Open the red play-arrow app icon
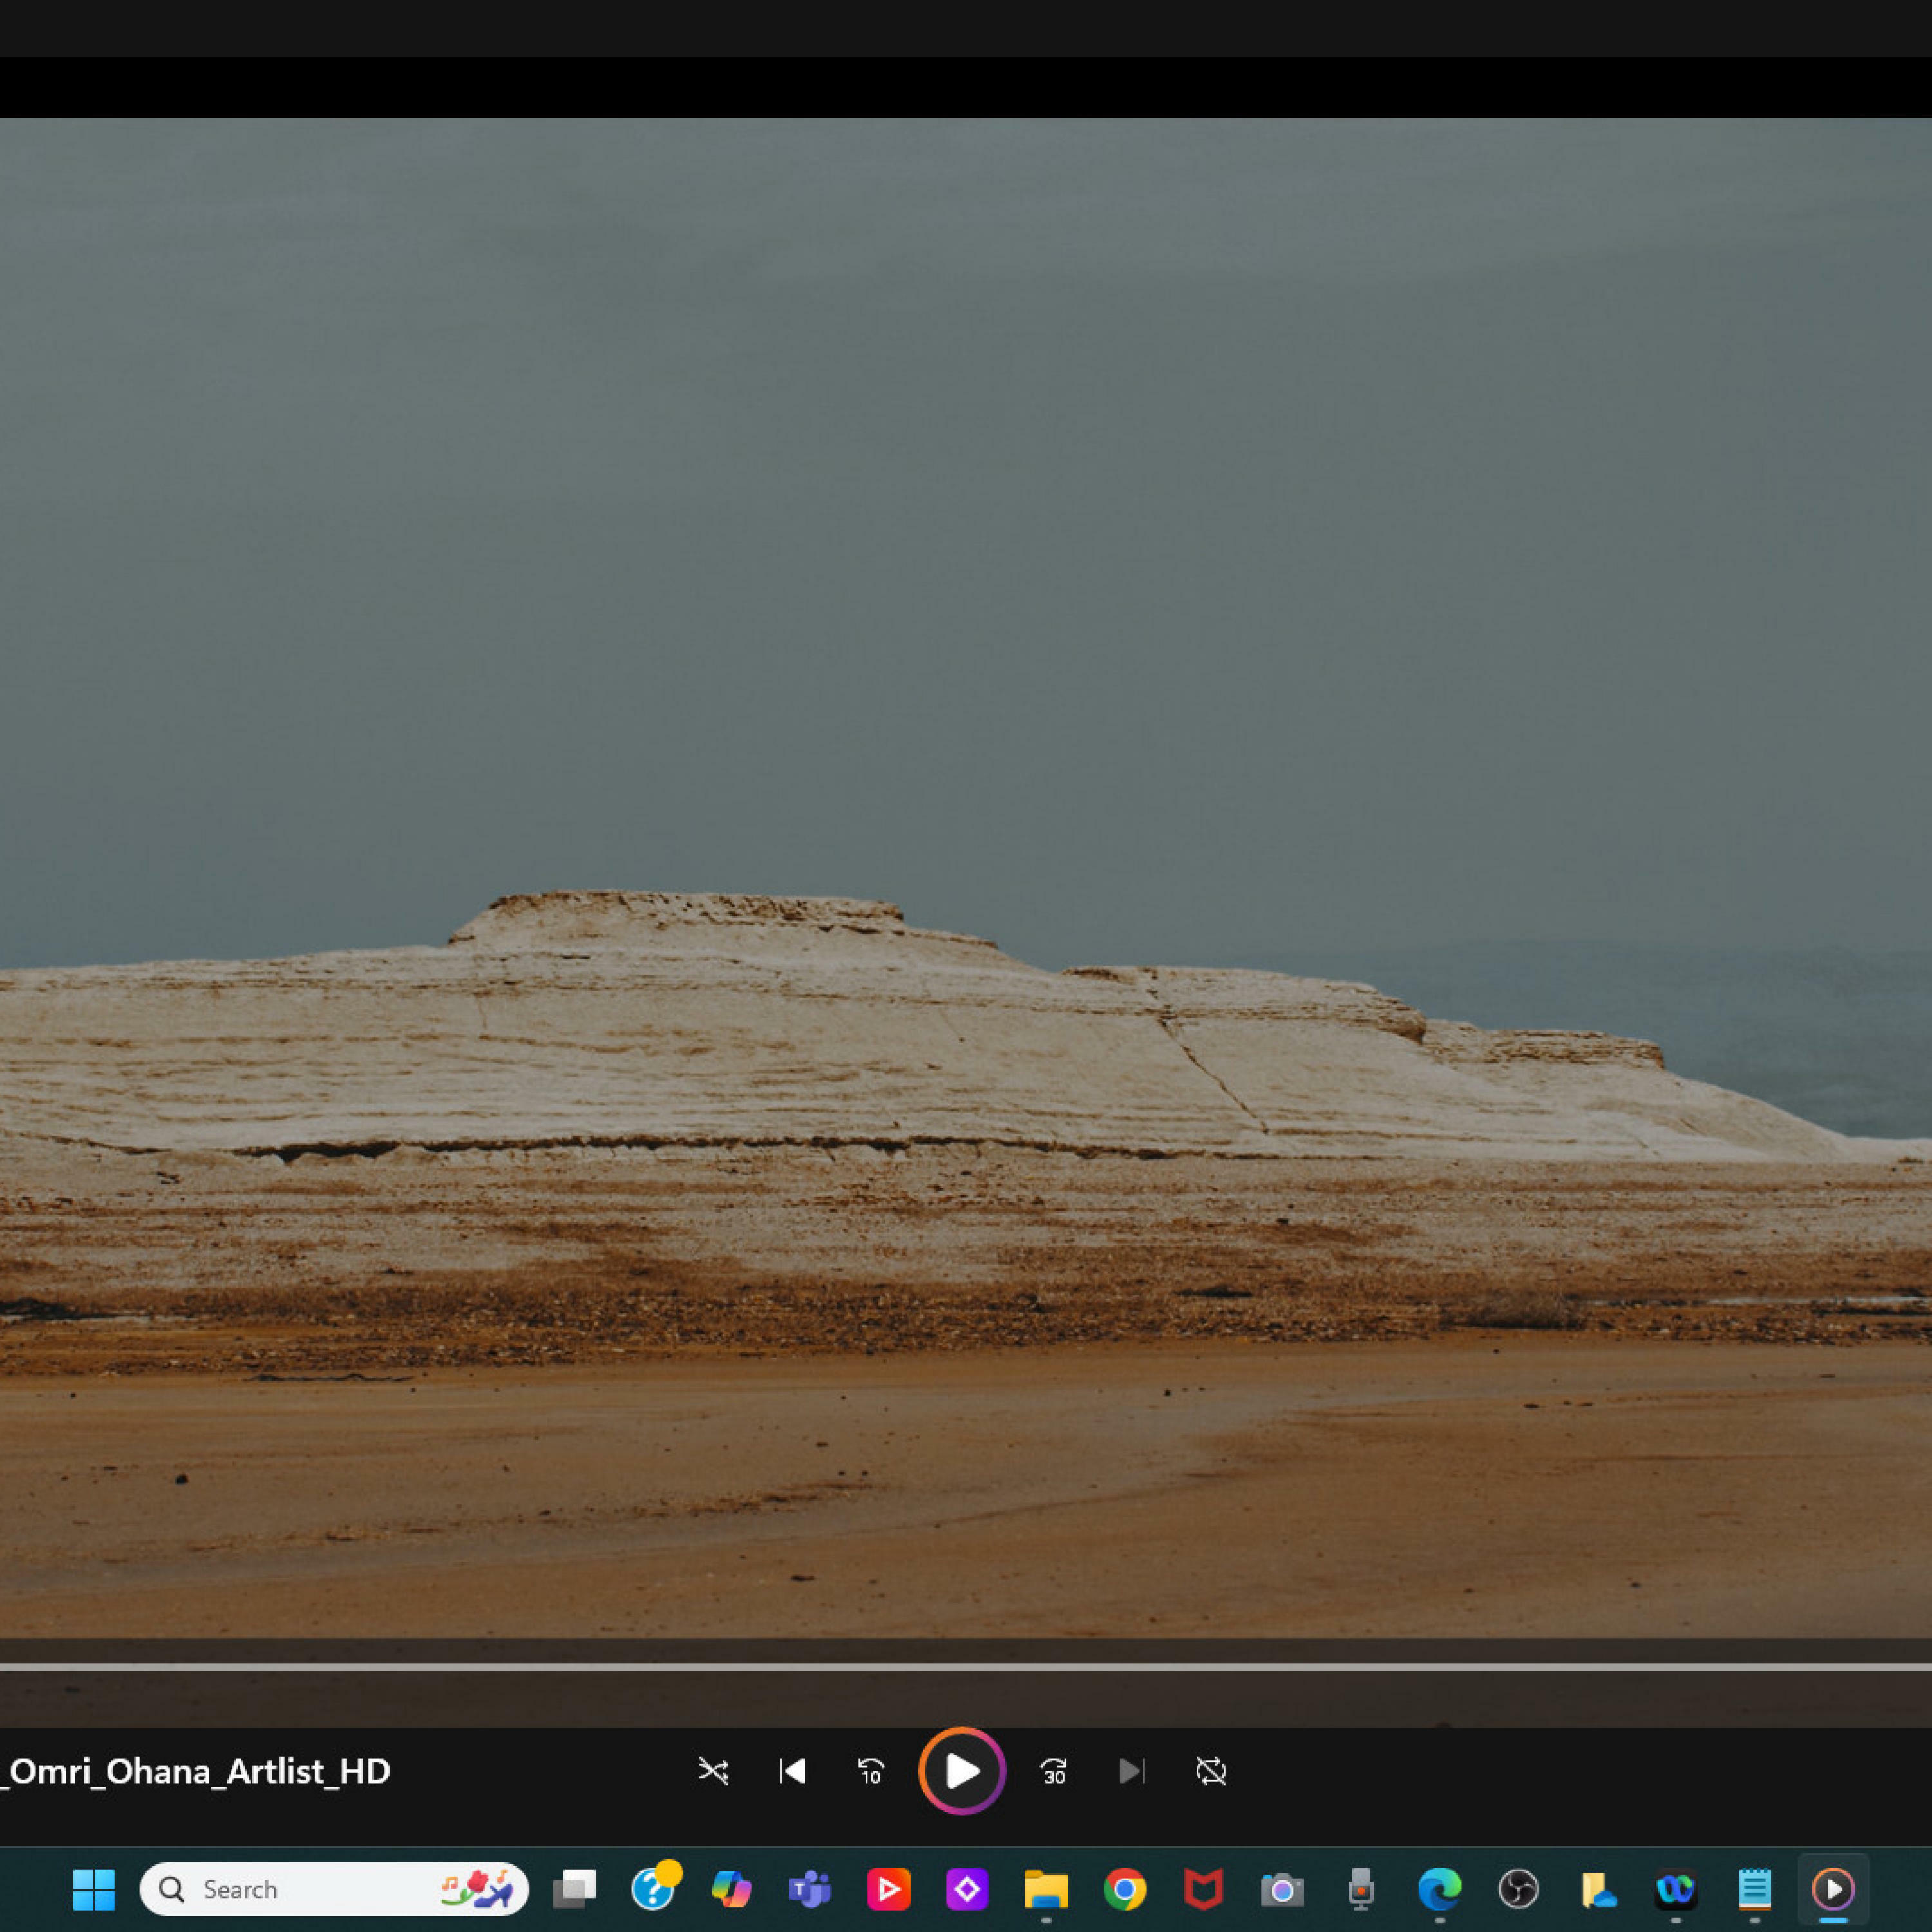The width and height of the screenshot is (1932, 1932). 889,1889
